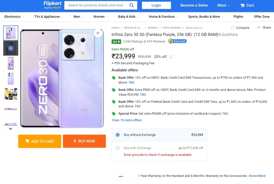Click the search magnifier icon
This screenshot has width=274, height=184.
coord(131,5)
